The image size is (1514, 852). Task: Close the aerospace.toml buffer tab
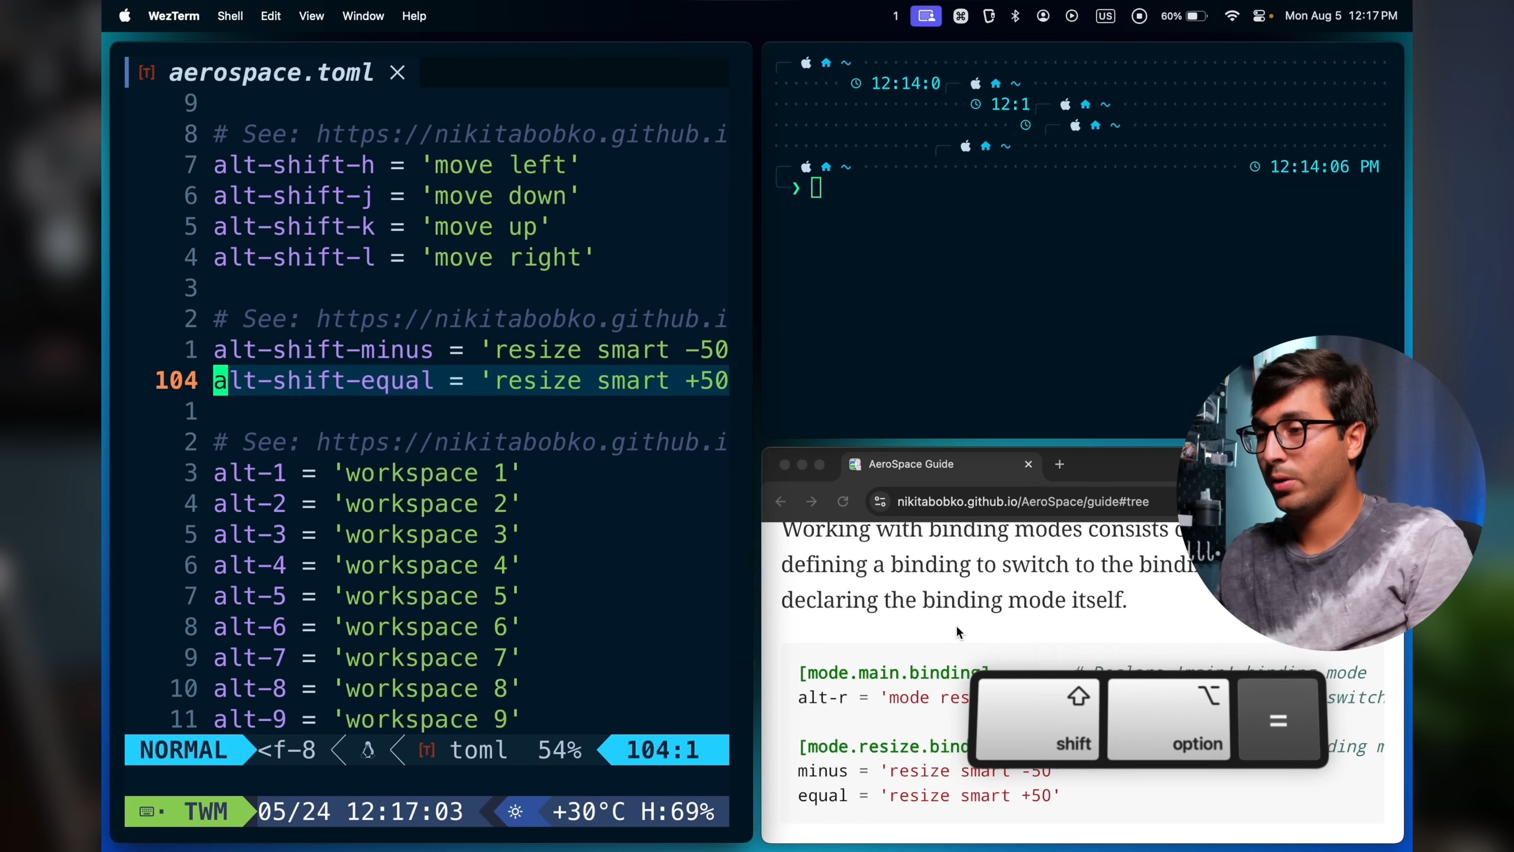(x=397, y=73)
